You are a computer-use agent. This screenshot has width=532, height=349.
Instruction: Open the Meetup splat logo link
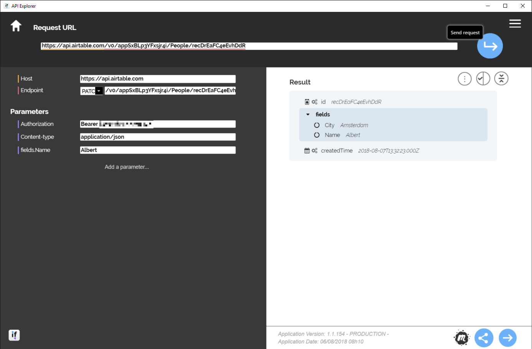coord(462,338)
